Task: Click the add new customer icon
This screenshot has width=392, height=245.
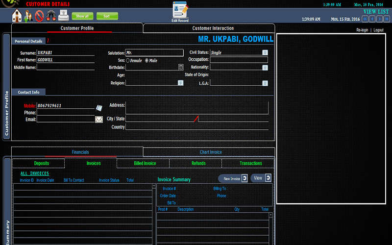Action: pyautogui.click(x=28, y=16)
